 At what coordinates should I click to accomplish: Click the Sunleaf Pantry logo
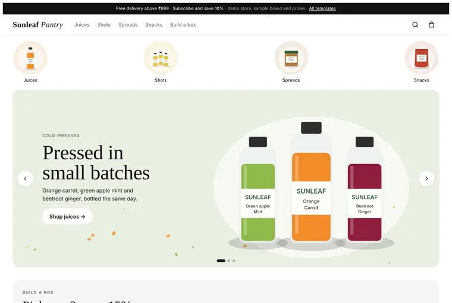coord(37,25)
